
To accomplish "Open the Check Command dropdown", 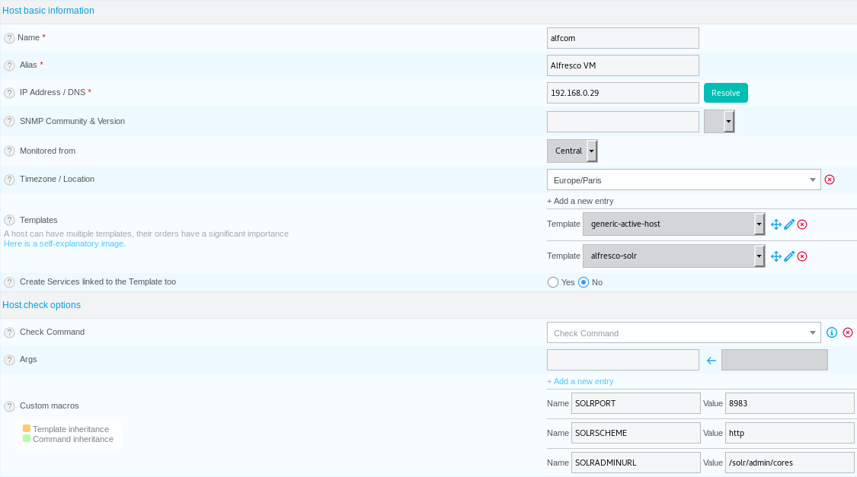I will (x=683, y=333).
